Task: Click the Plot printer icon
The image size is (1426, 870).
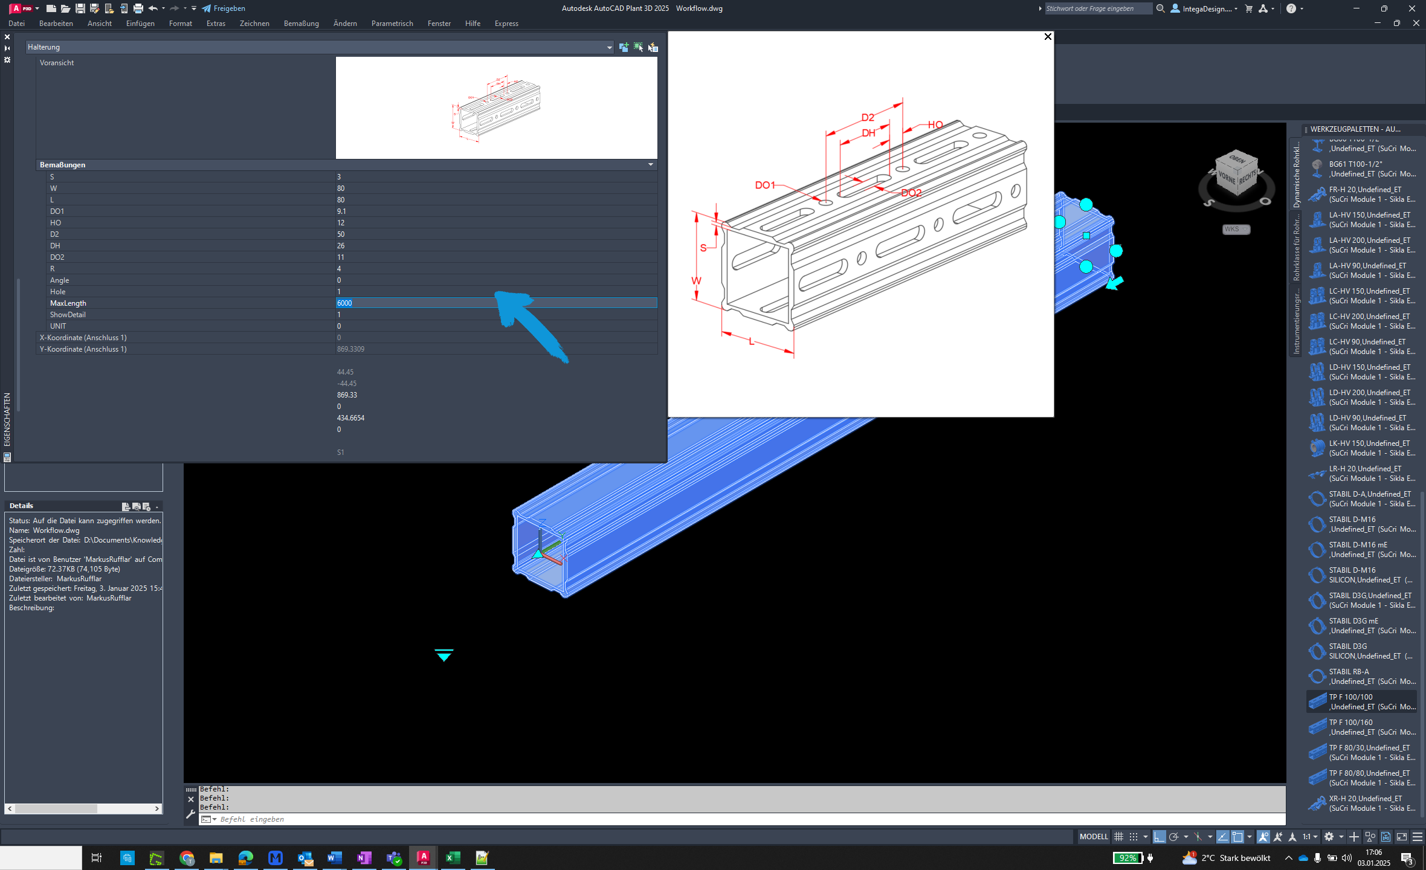Action: [x=138, y=8]
